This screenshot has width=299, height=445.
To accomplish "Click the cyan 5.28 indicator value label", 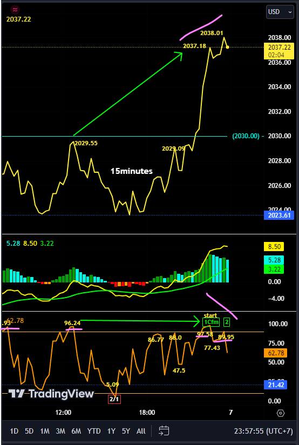I will click(x=274, y=260).
